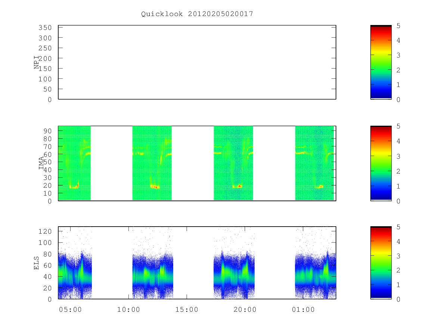
Task: Click the IMA data block ending near 20:00
Action: [233, 163]
